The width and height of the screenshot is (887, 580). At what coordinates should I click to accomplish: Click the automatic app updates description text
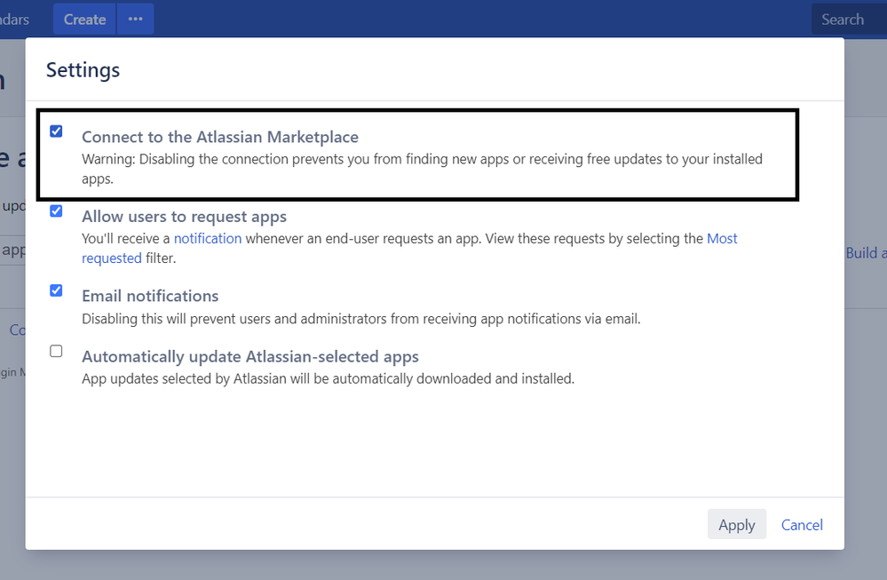click(x=329, y=378)
